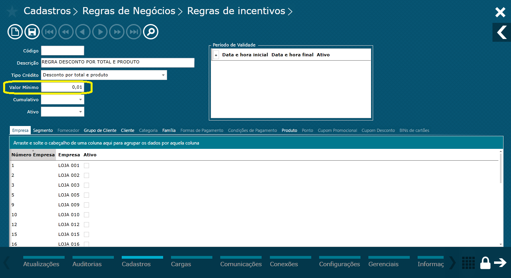The image size is (511, 278).
Task: Tick the Ativo checkbox for LOJA 015
Action: [86, 234]
